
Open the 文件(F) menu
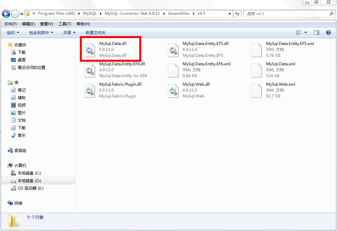(x=10, y=24)
